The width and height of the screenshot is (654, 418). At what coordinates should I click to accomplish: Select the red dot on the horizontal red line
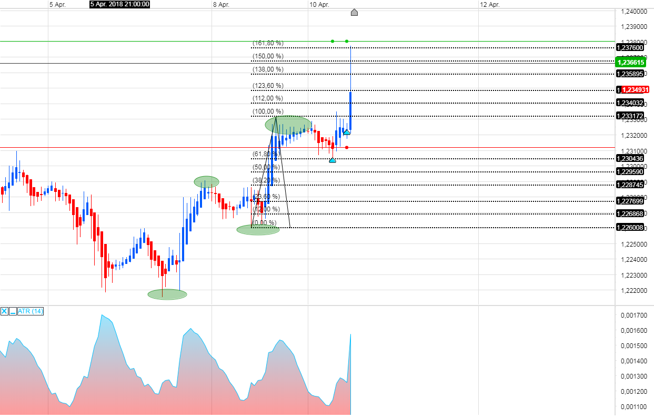point(346,148)
